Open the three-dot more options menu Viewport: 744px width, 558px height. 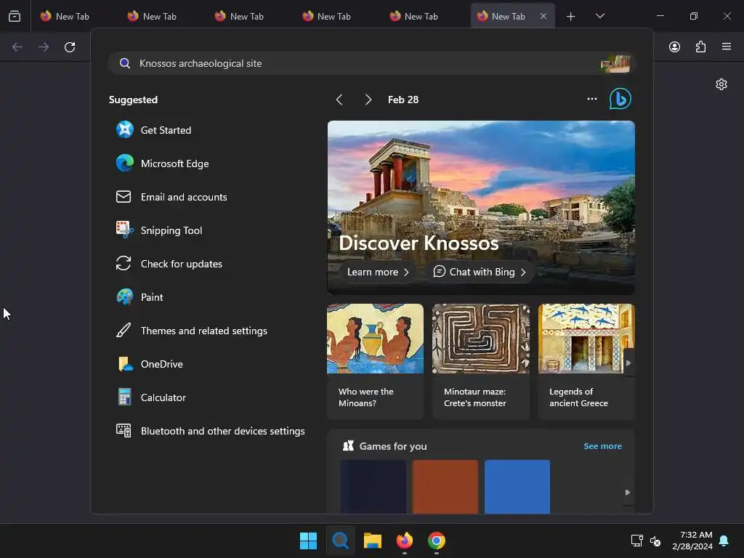pos(591,99)
